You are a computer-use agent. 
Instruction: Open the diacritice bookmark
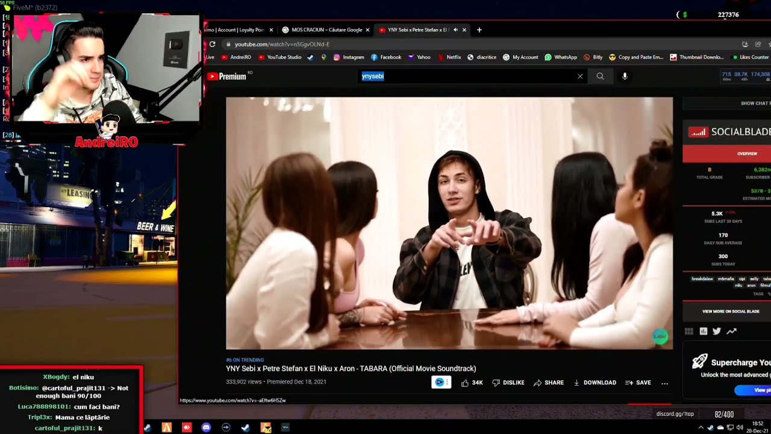coord(482,57)
